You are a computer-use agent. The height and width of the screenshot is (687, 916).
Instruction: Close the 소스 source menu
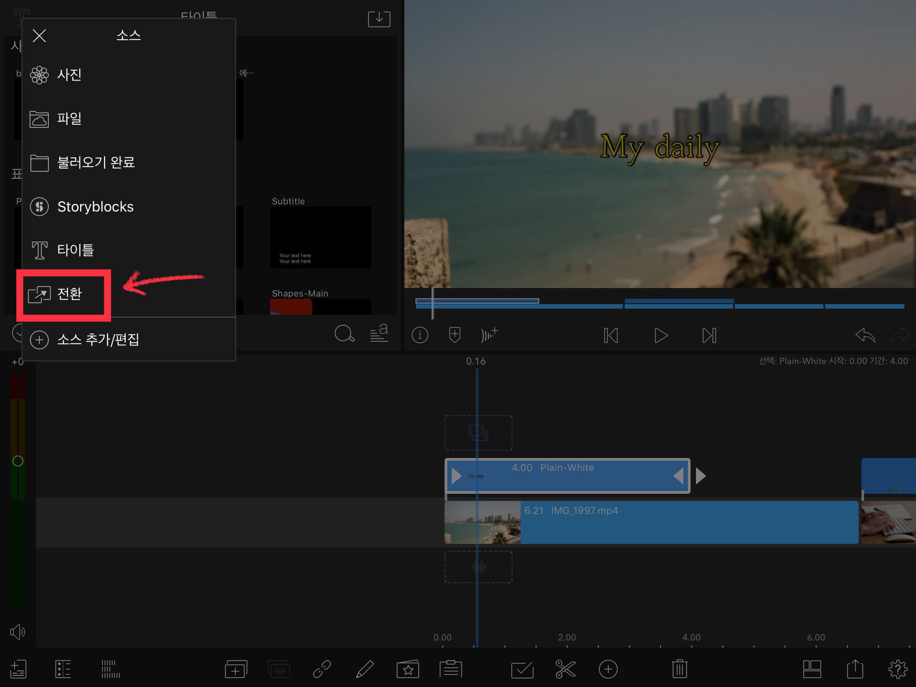point(39,36)
